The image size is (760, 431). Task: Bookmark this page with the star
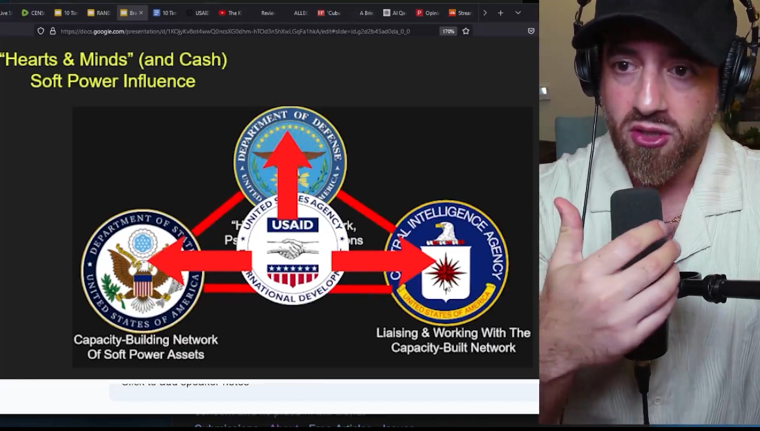pyautogui.click(x=466, y=31)
